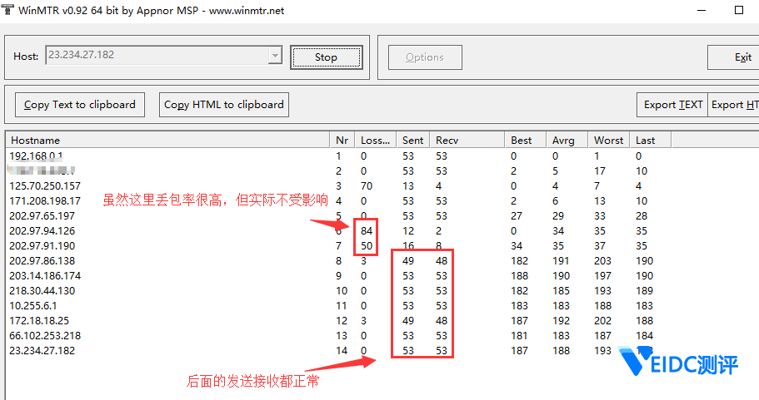
Task: Select the 202.97.91.190 hostname
Action: [42, 246]
